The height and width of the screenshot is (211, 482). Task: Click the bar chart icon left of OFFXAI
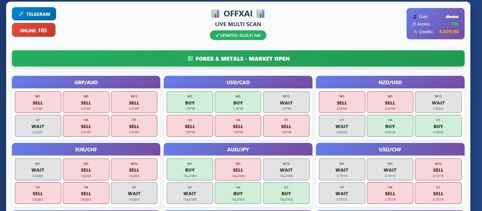215,14
